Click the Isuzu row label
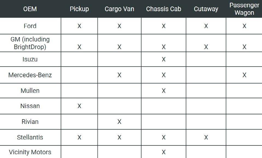 click(30, 59)
